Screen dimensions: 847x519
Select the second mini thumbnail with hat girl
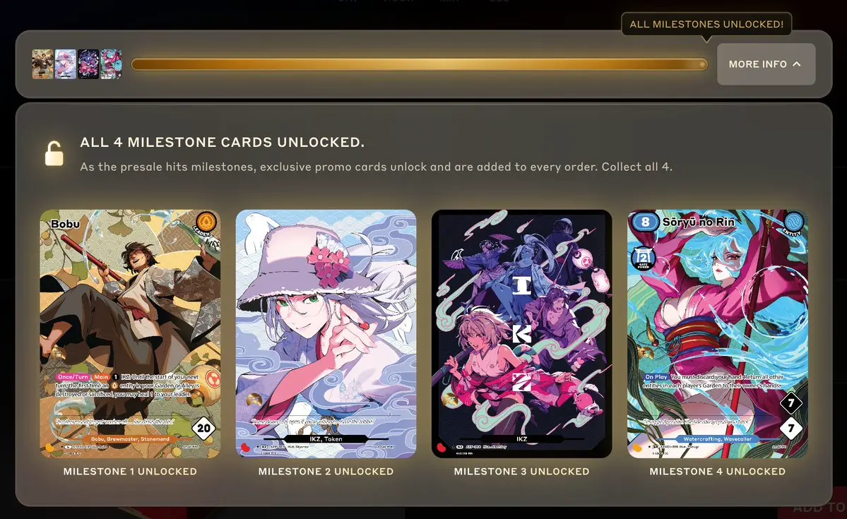click(x=66, y=64)
